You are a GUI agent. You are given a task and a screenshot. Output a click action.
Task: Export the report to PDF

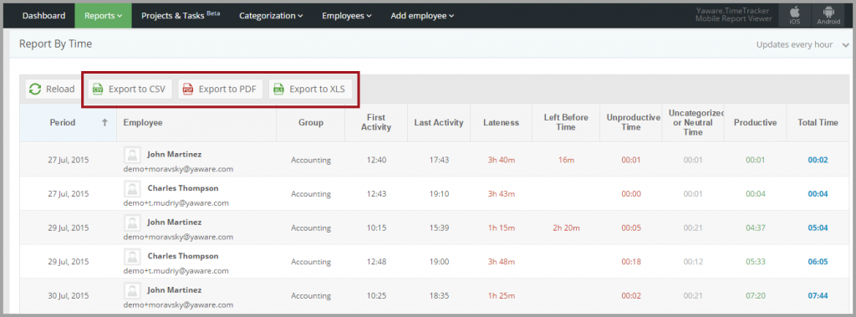221,89
